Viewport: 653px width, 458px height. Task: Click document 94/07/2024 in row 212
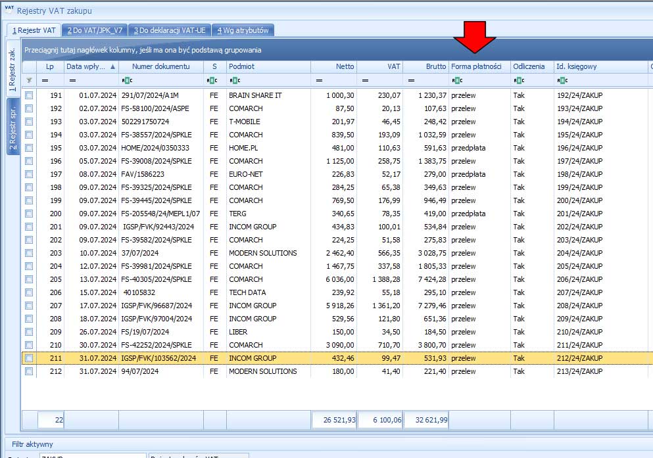[140, 371]
